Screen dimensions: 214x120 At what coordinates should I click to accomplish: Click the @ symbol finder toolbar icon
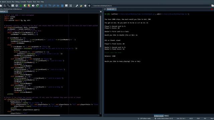click(17, 6)
